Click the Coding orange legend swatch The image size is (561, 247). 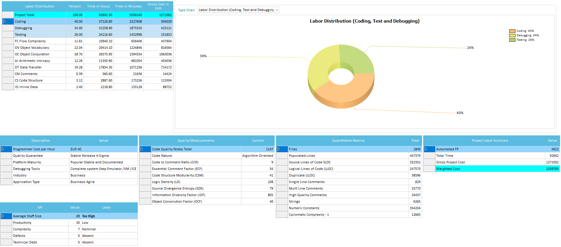pos(512,31)
